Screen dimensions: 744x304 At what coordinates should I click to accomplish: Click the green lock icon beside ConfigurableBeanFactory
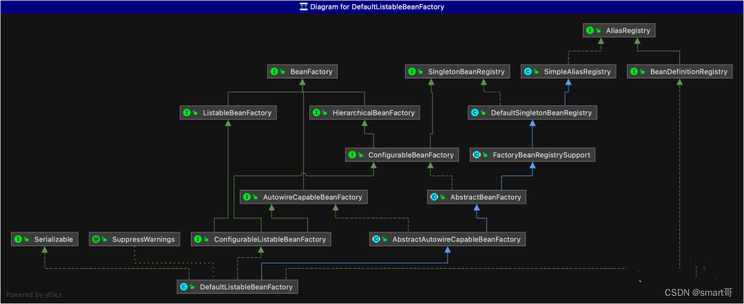[x=361, y=155]
